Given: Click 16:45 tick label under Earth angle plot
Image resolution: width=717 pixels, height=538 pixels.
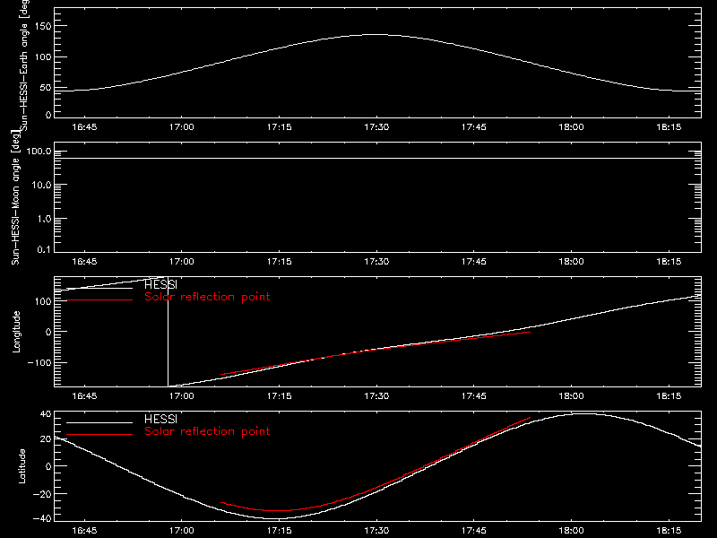Looking at the screenshot, I should 84,127.
